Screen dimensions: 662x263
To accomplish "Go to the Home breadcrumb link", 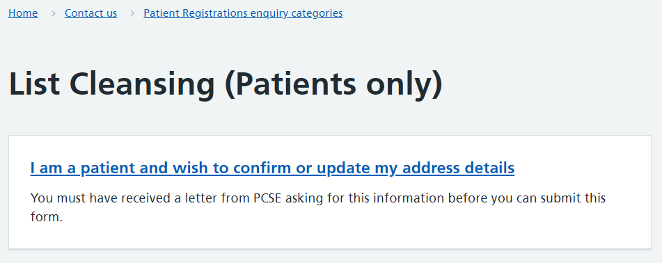I will click(x=23, y=13).
